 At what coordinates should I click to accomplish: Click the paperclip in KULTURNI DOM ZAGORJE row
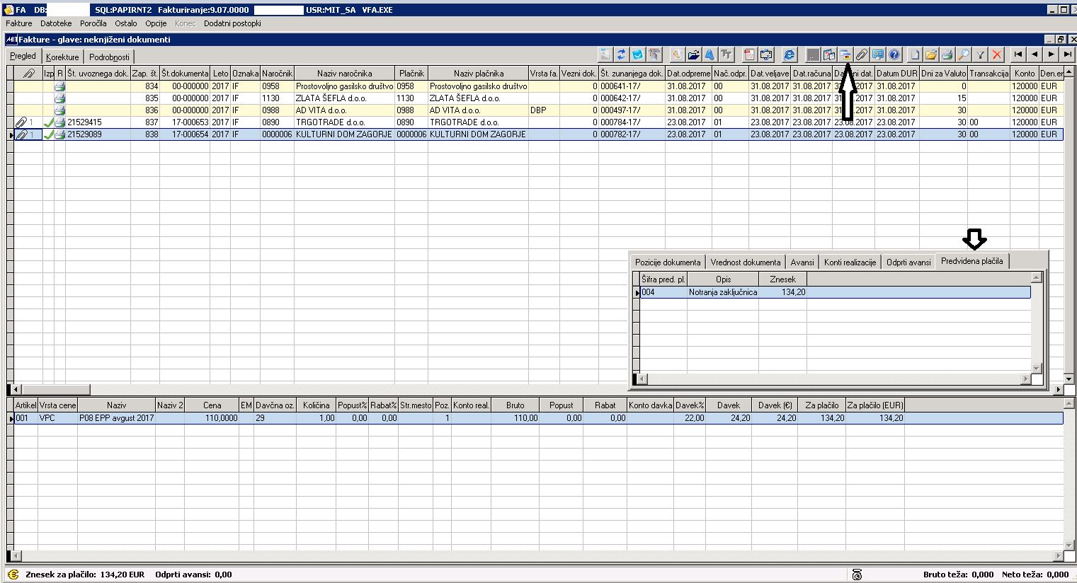point(22,134)
